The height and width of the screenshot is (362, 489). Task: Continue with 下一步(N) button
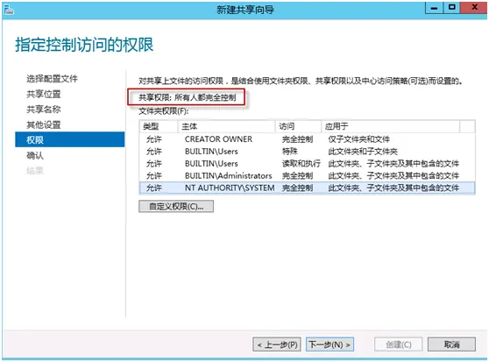click(330, 344)
